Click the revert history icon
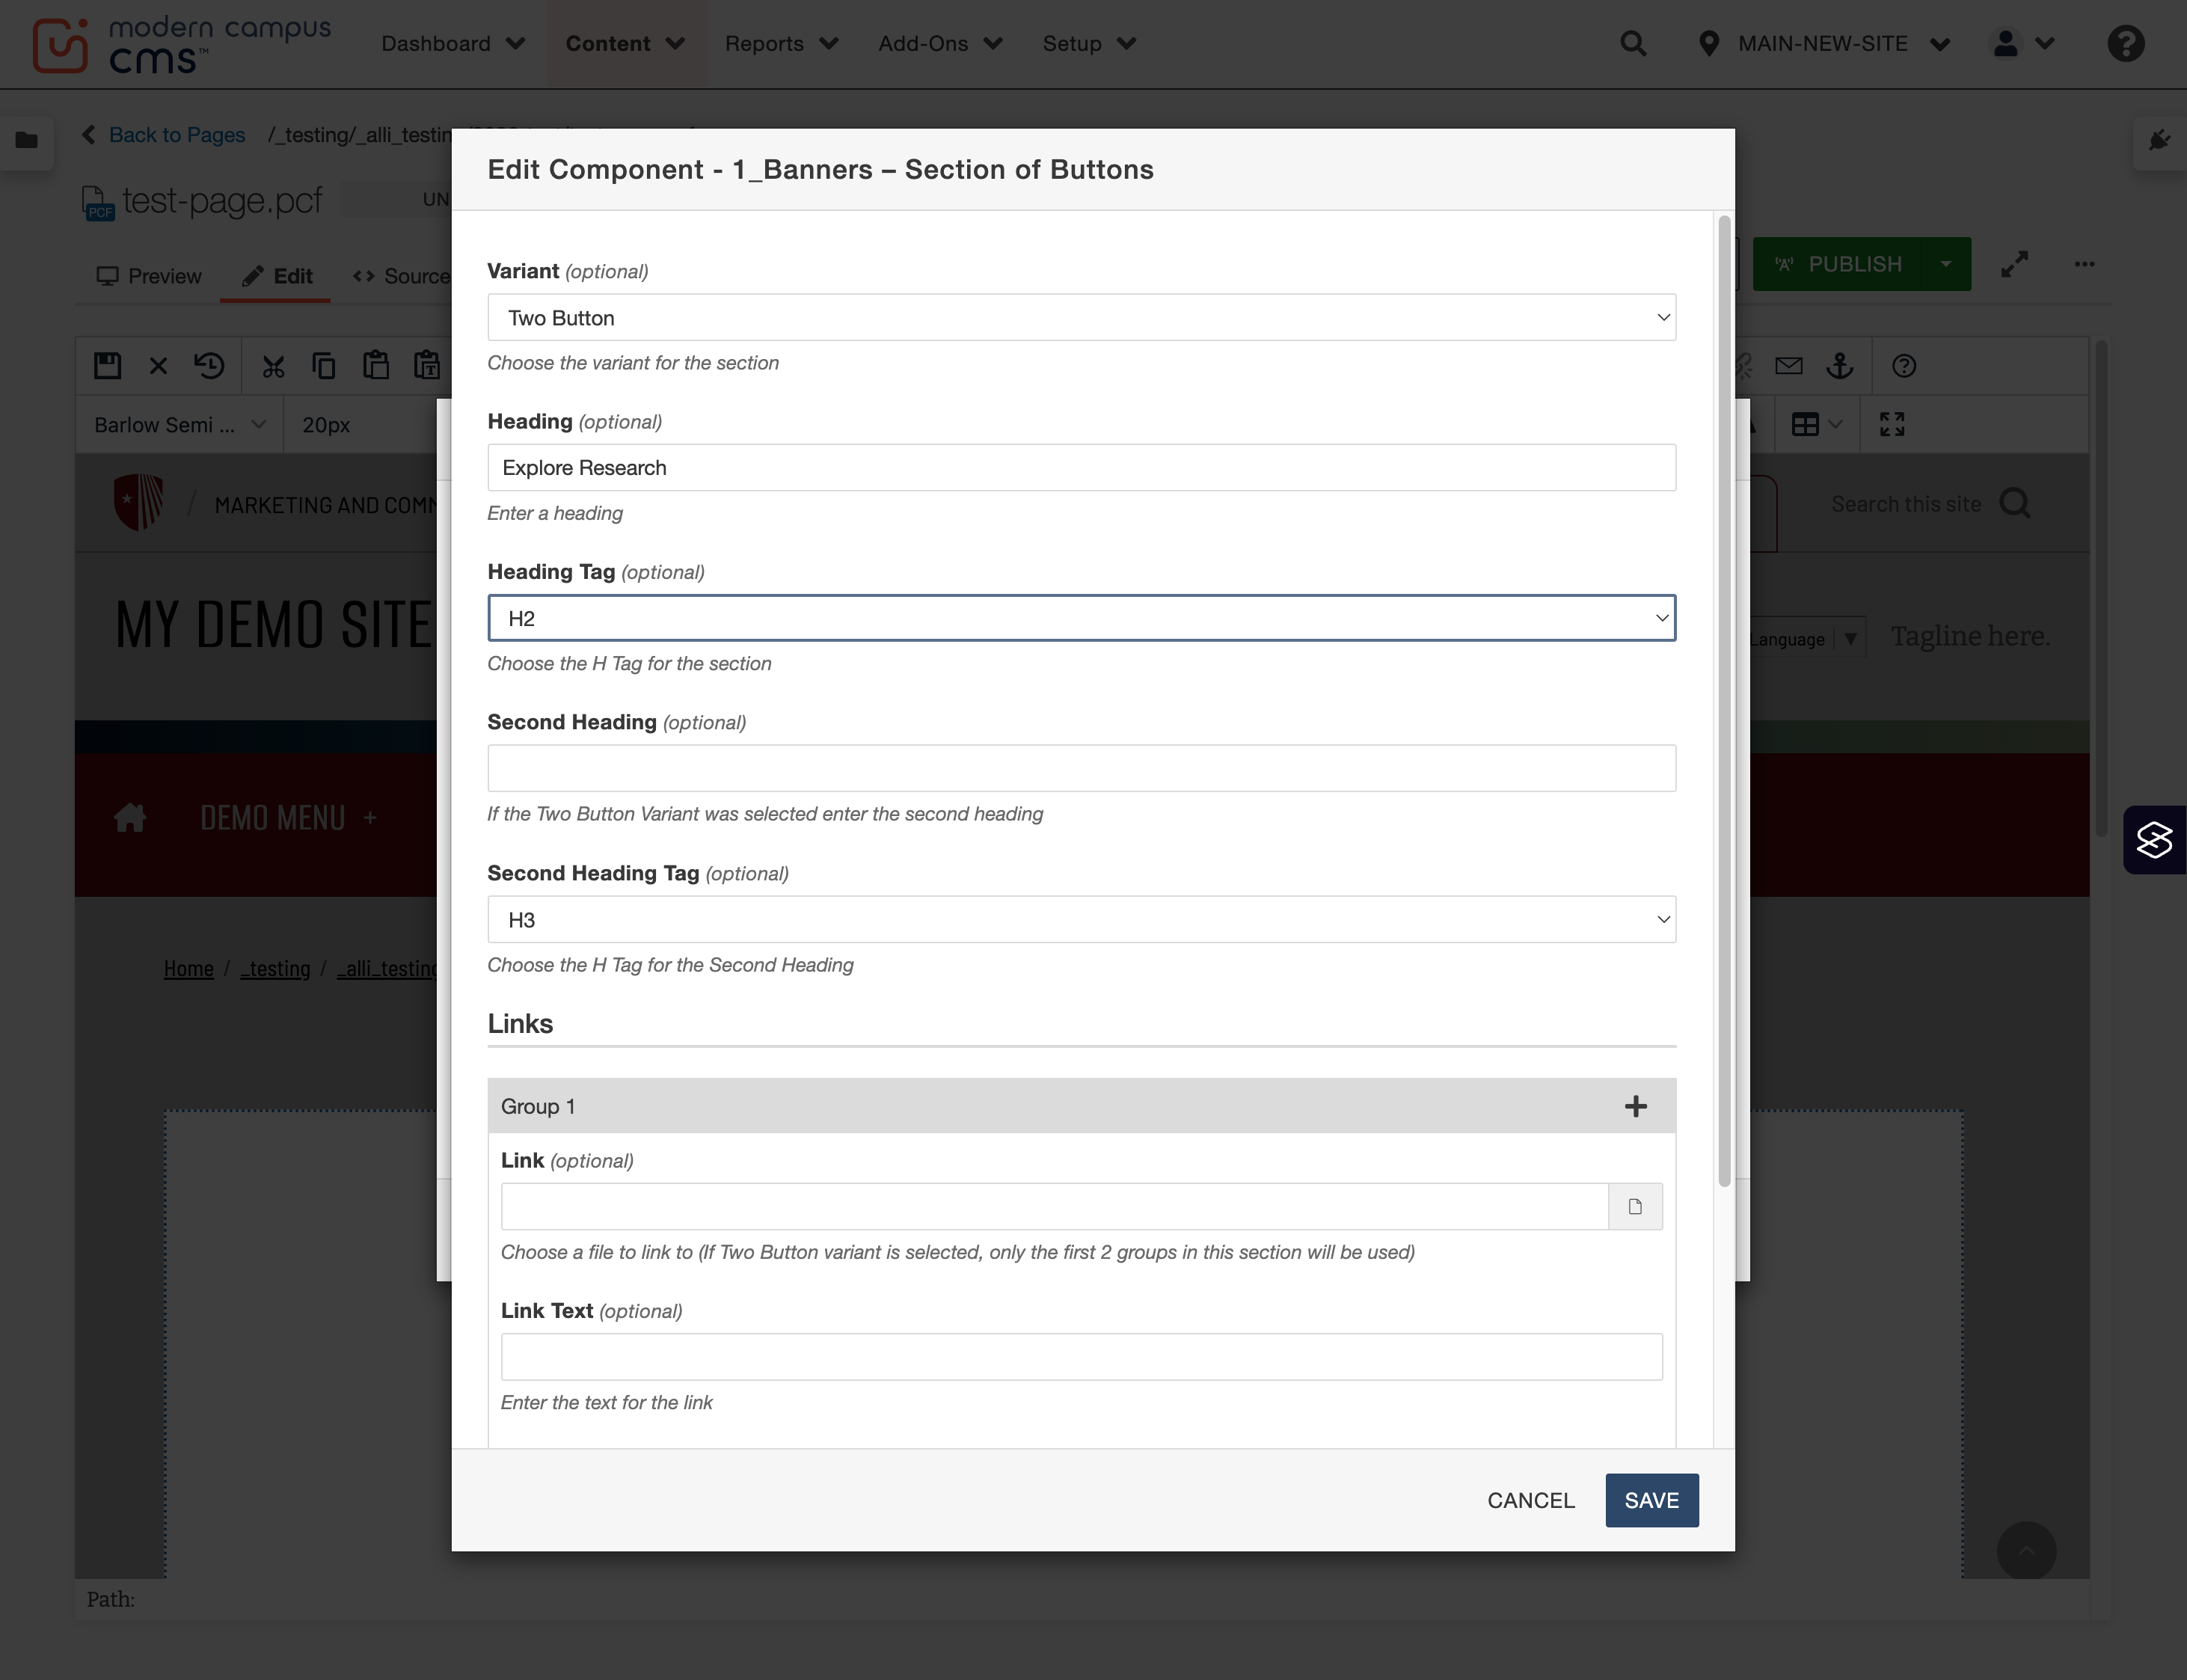Screen dimensions: 2187x1680 tap(209, 366)
